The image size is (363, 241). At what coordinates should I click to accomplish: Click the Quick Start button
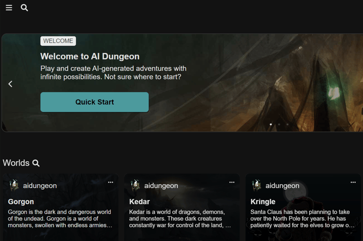[x=95, y=102]
